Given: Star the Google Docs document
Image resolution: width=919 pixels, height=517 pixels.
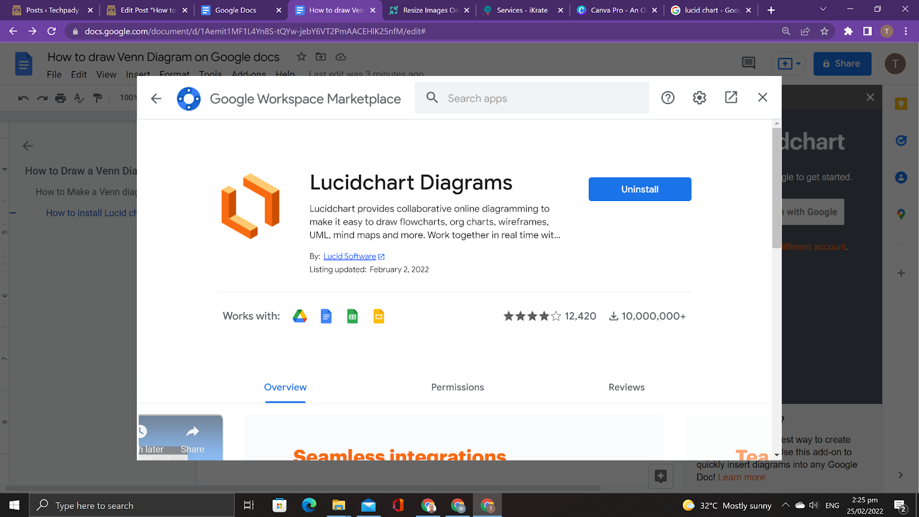Looking at the screenshot, I should pos(302,56).
